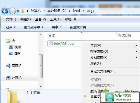Viewport: 140px width, 103px height.
Task: Open 视频 library in navigation pane
Action: [x=18, y=47]
